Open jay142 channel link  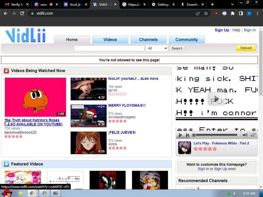(113, 90)
